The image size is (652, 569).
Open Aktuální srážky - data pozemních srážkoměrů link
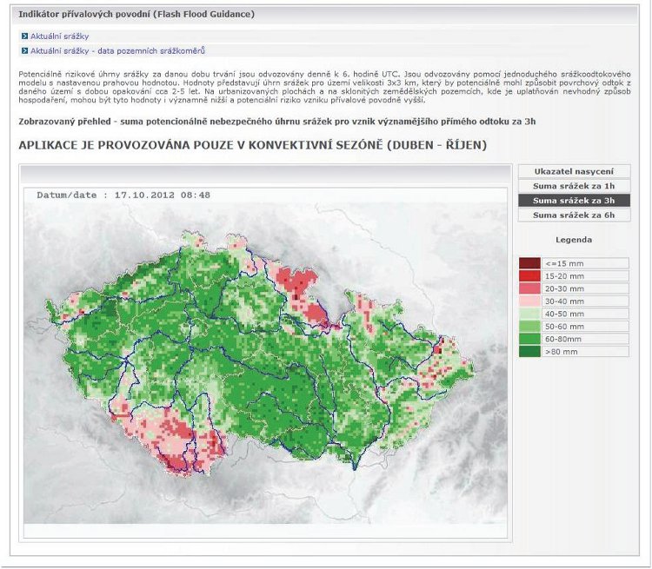117,51
